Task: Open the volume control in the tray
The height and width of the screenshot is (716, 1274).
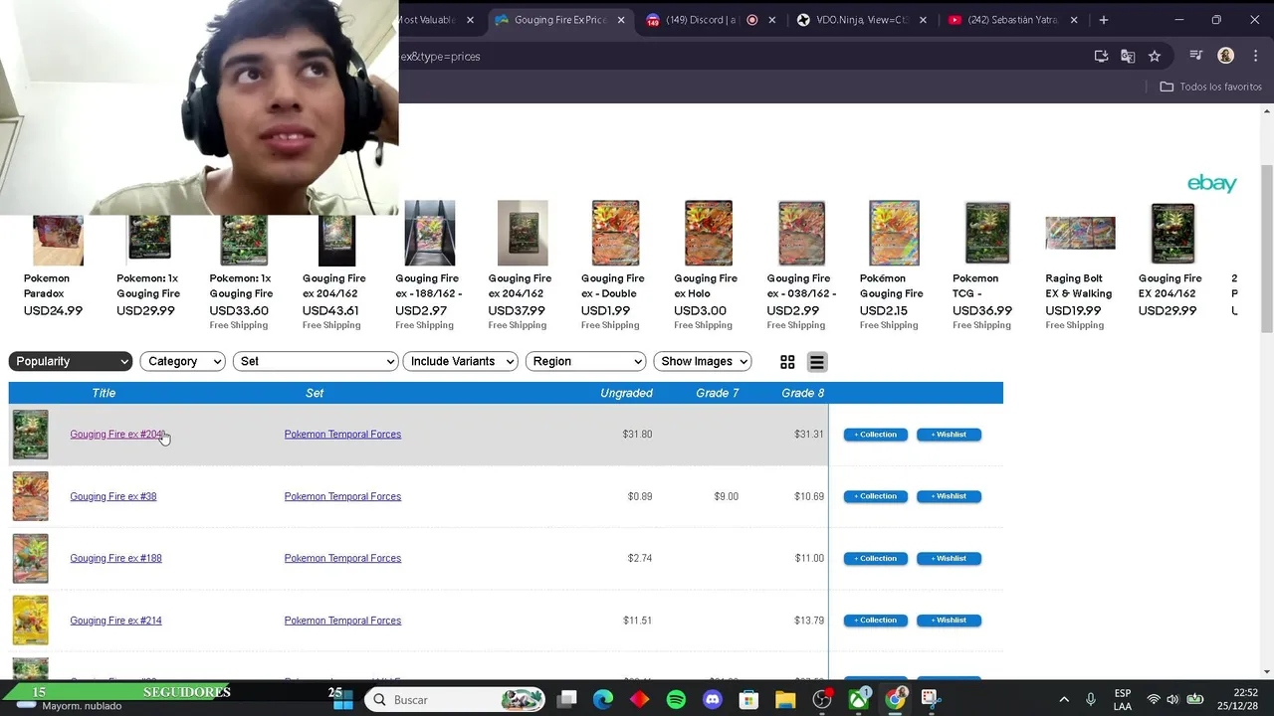Action: (1172, 700)
